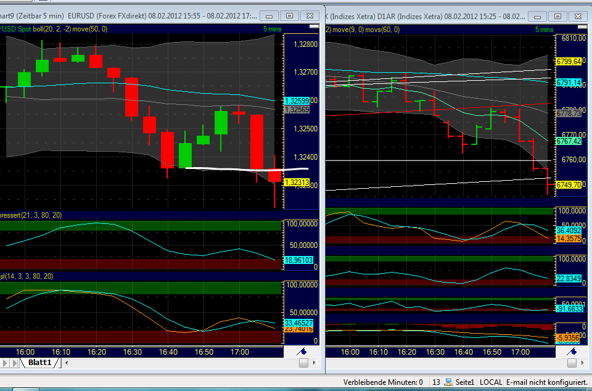
Task: Expand hidden sheet tabs with the right arrow
Action: (314, 363)
